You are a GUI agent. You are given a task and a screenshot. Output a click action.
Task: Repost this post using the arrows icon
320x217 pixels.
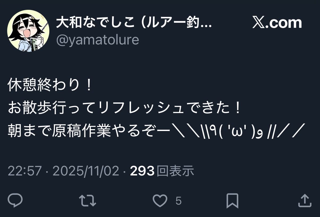tap(88, 201)
